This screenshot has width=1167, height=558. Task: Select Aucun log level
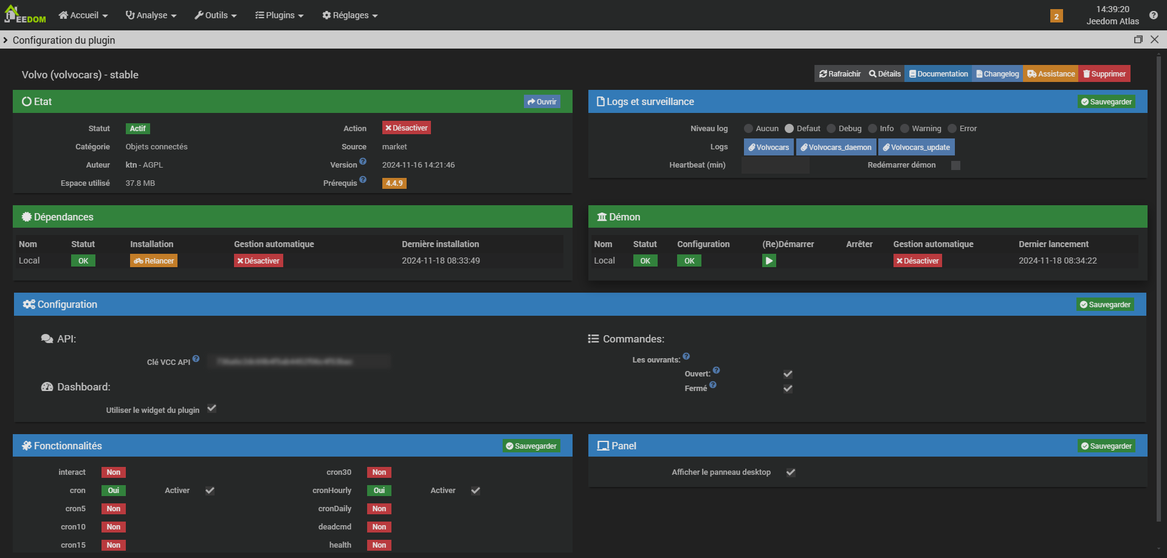[749, 129]
